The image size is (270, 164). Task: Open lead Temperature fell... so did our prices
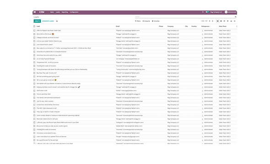(x=48, y=62)
